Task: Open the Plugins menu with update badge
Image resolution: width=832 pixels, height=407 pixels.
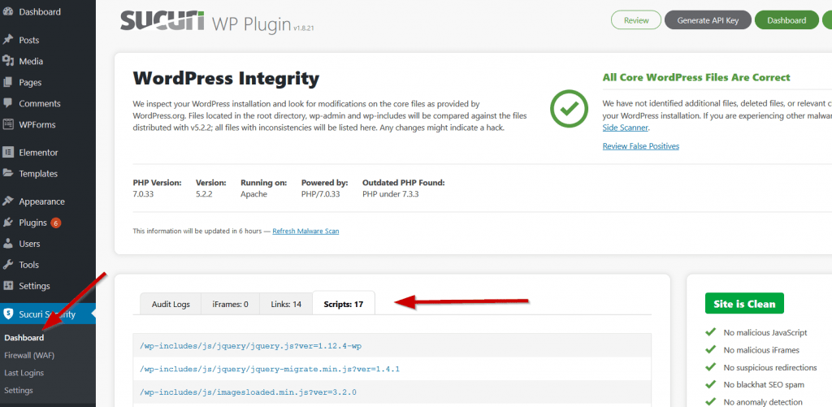Action: (33, 223)
